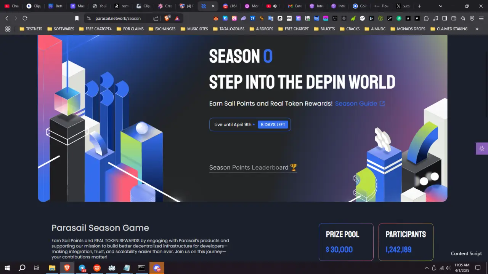
Task: Bookmark this page with the bookmark icon
Action: pos(77,18)
